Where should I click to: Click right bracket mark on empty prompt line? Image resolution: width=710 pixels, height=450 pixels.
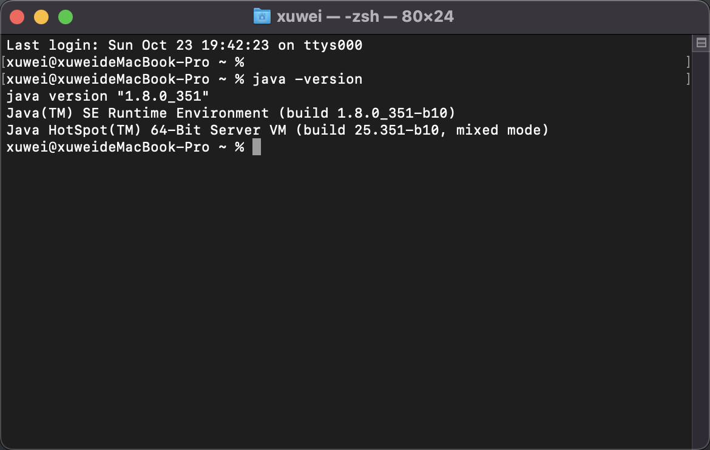[x=688, y=62]
